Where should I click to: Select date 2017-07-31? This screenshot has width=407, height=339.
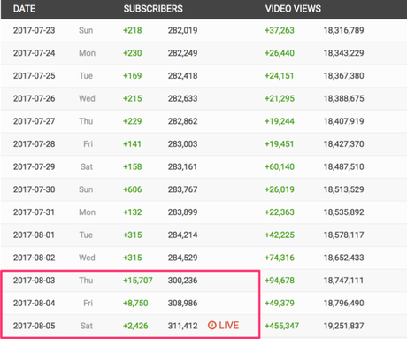34,212
